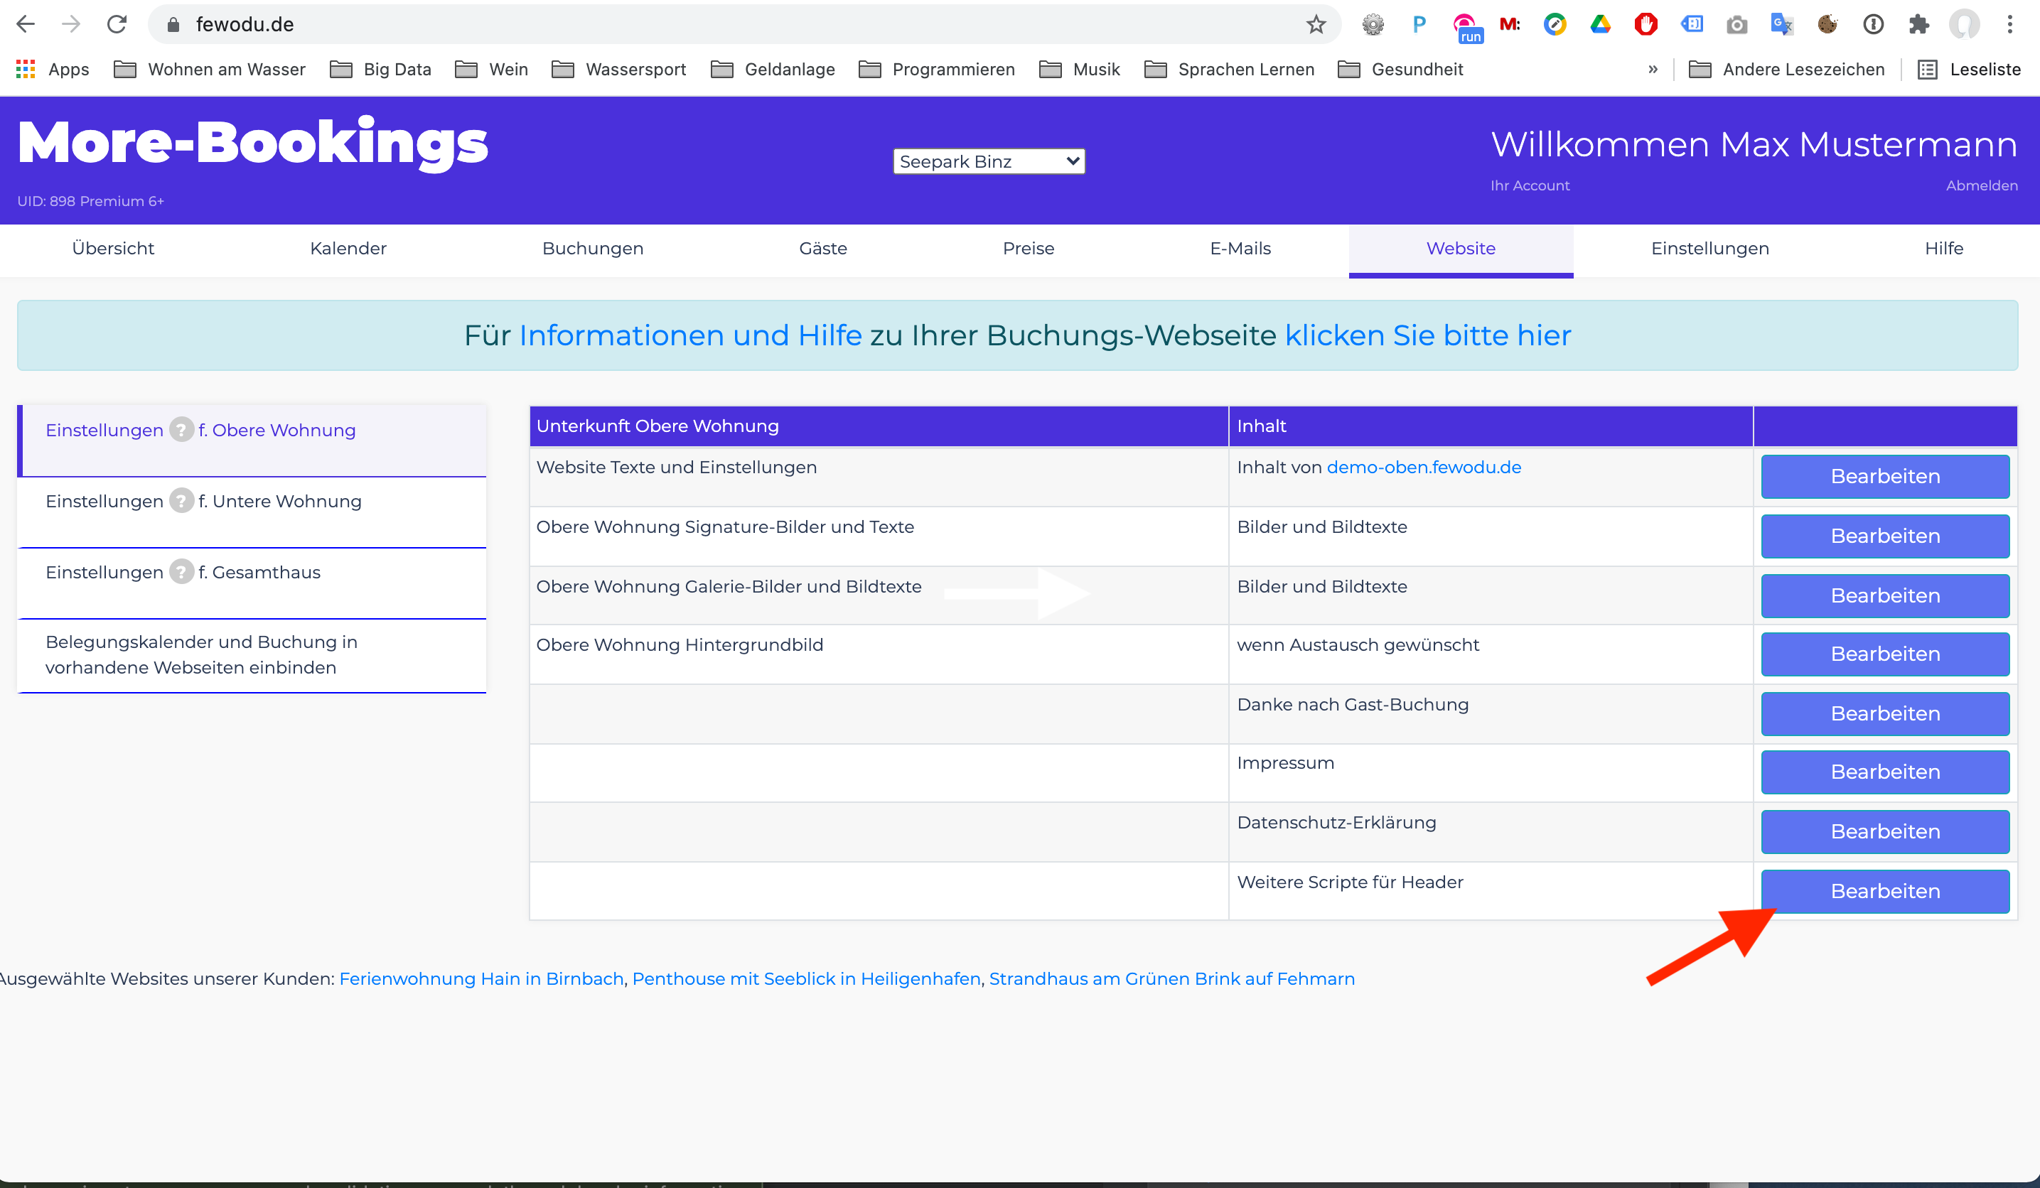Click the browser back arrow
The height and width of the screenshot is (1188, 2040).
[26, 24]
